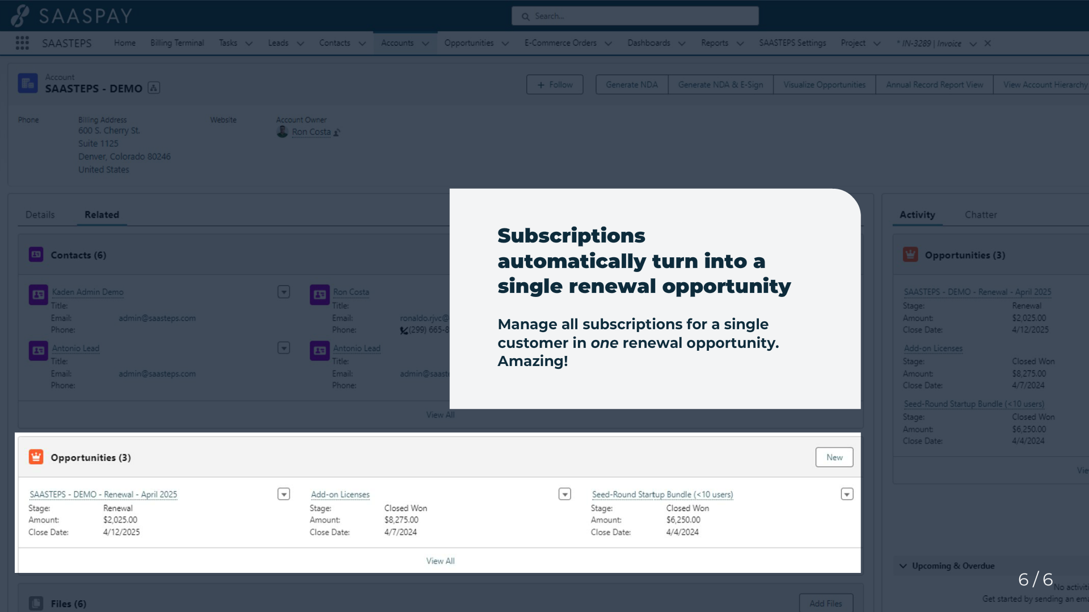Click the click-to-dial phone icon before (299) 665
This screenshot has width=1089, height=612.
(x=404, y=330)
